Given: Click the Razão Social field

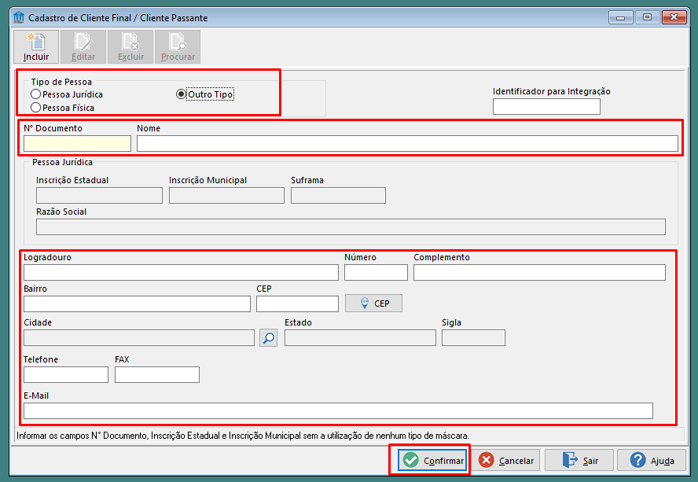Looking at the screenshot, I should pos(351,226).
